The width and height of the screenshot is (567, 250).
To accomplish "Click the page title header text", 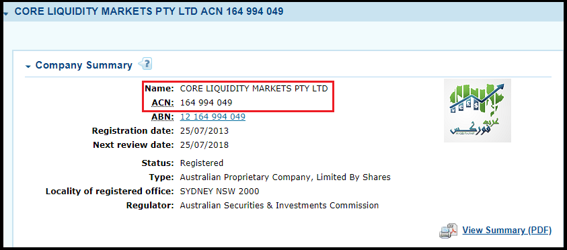I will point(149,11).
